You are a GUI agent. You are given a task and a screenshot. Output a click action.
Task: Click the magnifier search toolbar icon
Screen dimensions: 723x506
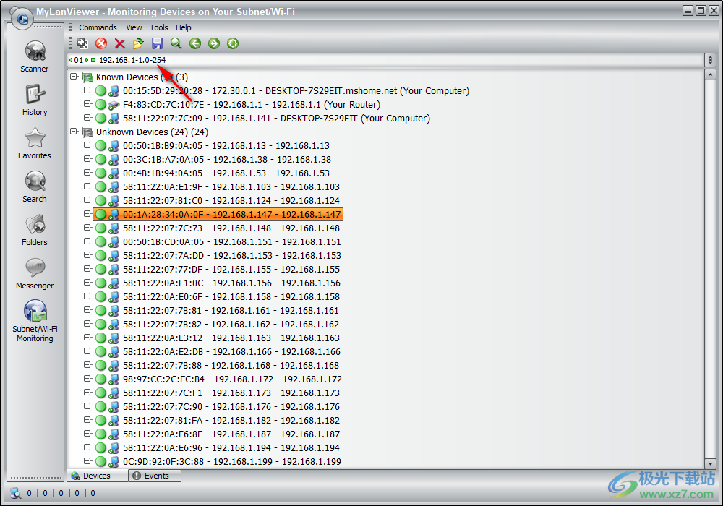click(176, 44)
